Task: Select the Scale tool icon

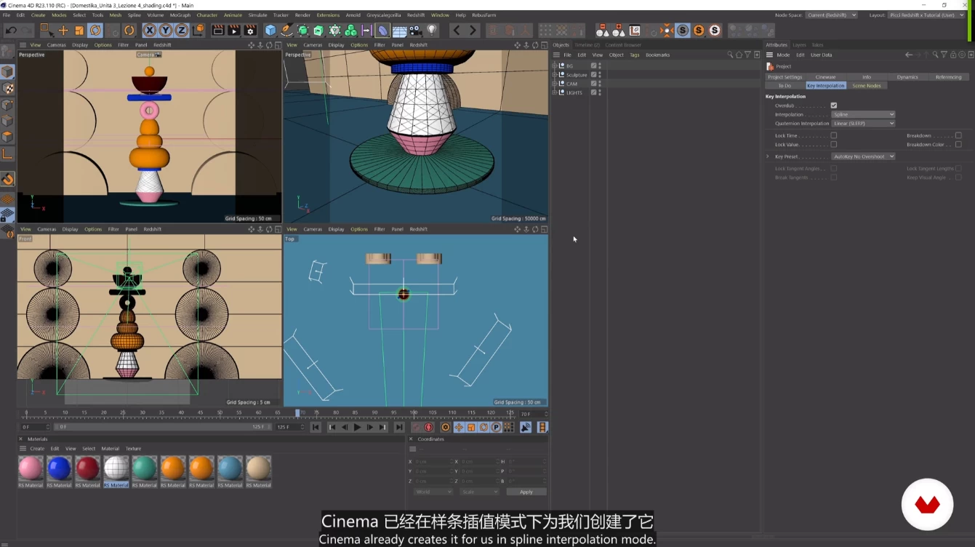Action: tap(79, 31)
